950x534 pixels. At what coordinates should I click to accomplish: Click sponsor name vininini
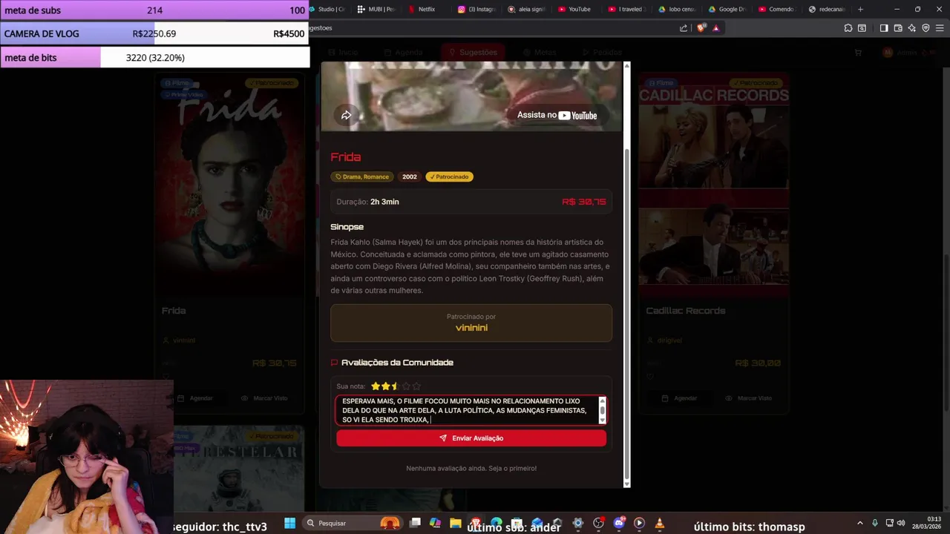click(471, 328)
